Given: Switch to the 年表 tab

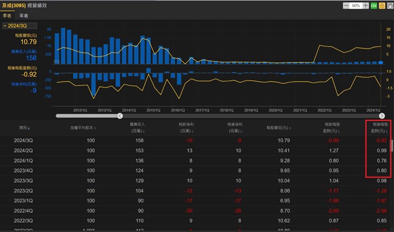Looking at the screenshot, I should coord(23,16).
